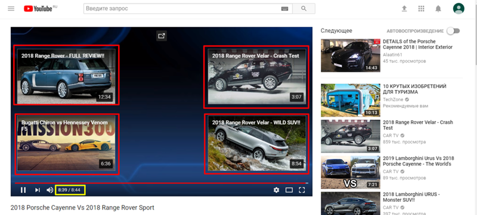Viewport: 477px width, 215px height.
Task: Open end card 'Bugatti Chiron vs Hennessey Venom'
Action: point(67,144)
